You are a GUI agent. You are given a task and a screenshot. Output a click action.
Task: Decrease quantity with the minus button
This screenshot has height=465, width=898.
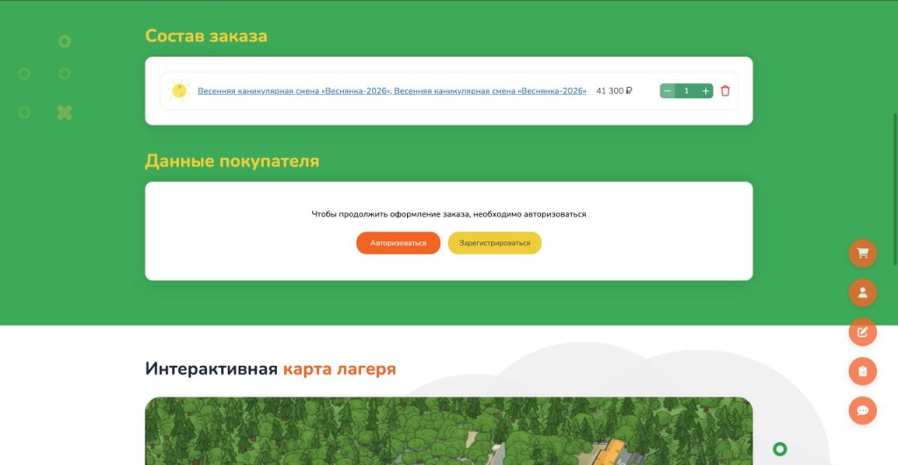point(667,91)
